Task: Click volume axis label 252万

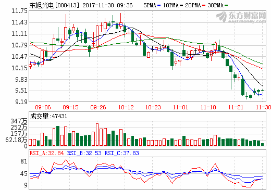Action: click(19, 128)
